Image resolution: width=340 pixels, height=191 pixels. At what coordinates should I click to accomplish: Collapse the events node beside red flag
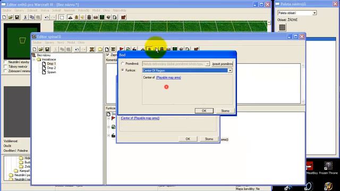108,118
